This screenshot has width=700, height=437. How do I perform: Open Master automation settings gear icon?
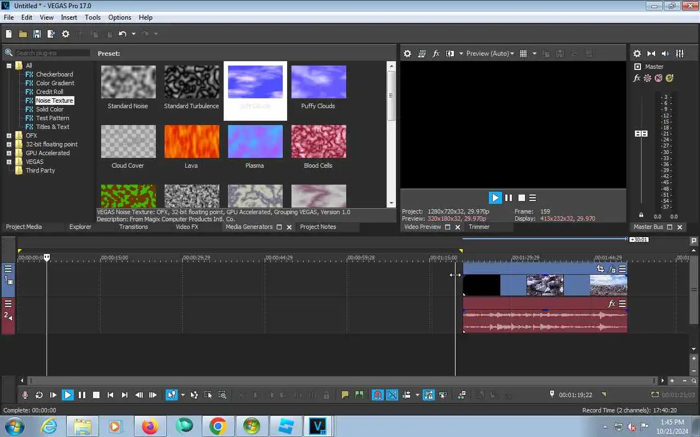pyautogui.click(x=647, y=78)
